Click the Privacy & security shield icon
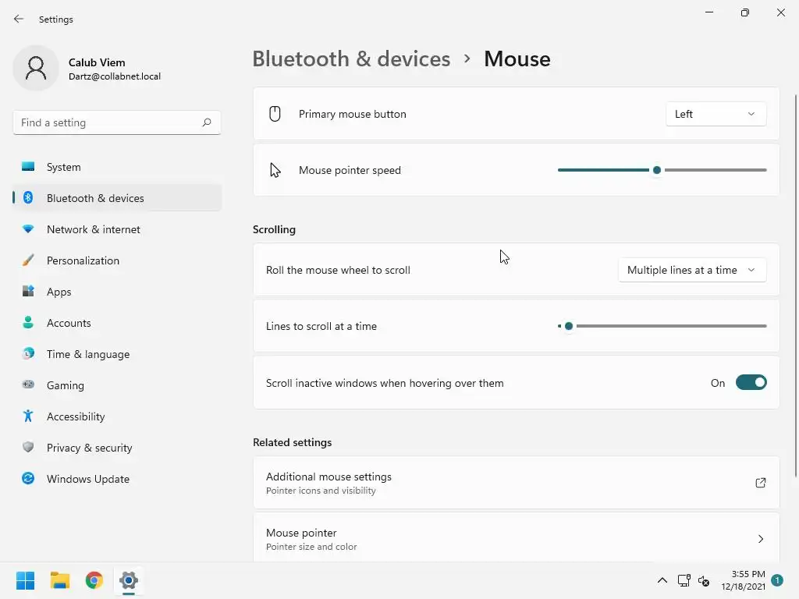Image resolution: width=799 pixels, height=599 pixels. pyautogui.click(x=28, y=448)
